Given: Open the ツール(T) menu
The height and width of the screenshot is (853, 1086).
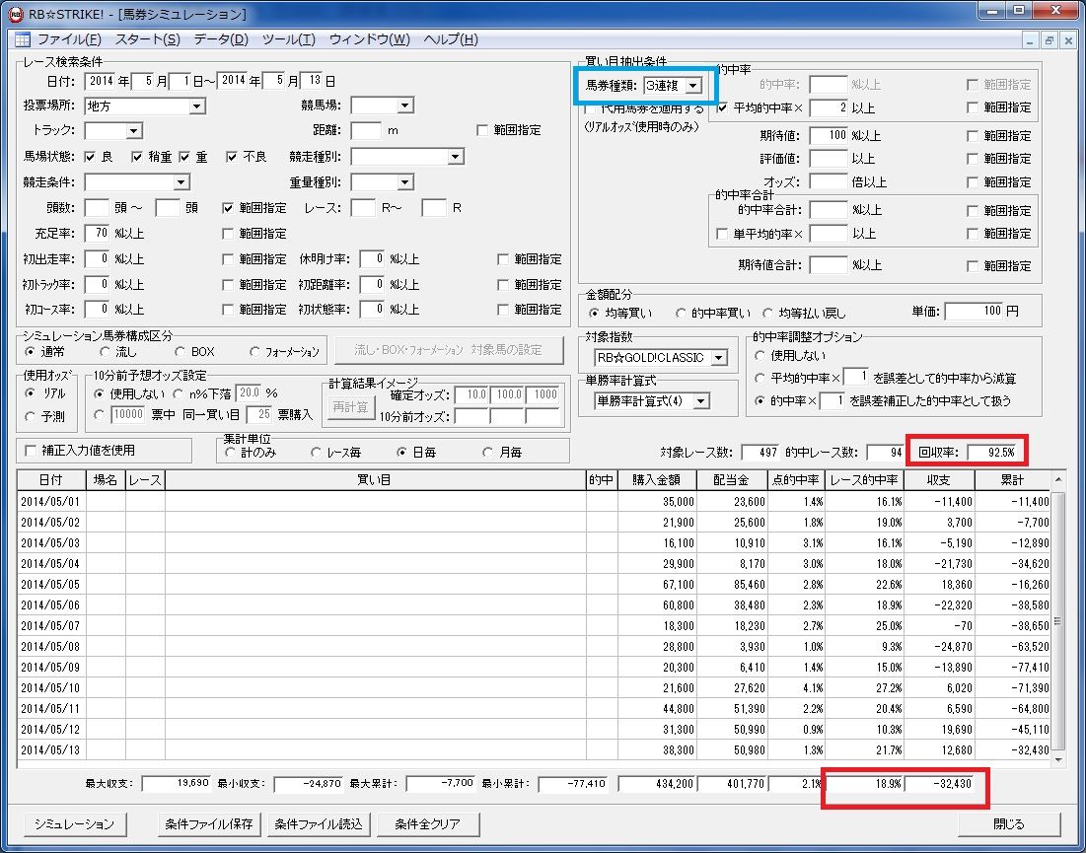Looking at the screenshot, I should (x=288, y=39).
